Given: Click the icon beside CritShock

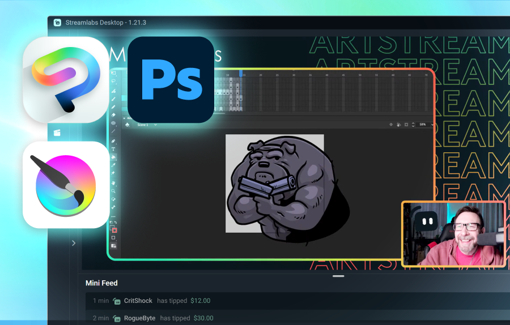Looking at the screenshot, I should pyautogui.click(x=116, y=301).
